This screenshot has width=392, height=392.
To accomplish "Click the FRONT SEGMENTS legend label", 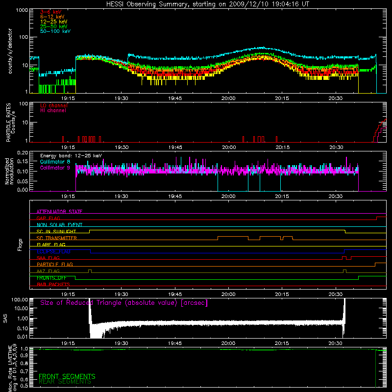I will [x=67, y=376].
